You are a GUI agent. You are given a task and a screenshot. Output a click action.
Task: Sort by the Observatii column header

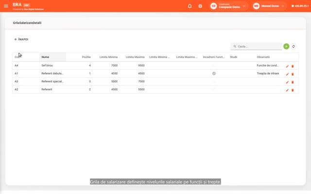click(263, 57)
